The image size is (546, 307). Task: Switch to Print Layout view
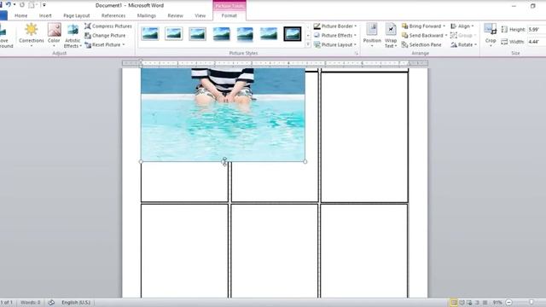(x=454, y=303)
